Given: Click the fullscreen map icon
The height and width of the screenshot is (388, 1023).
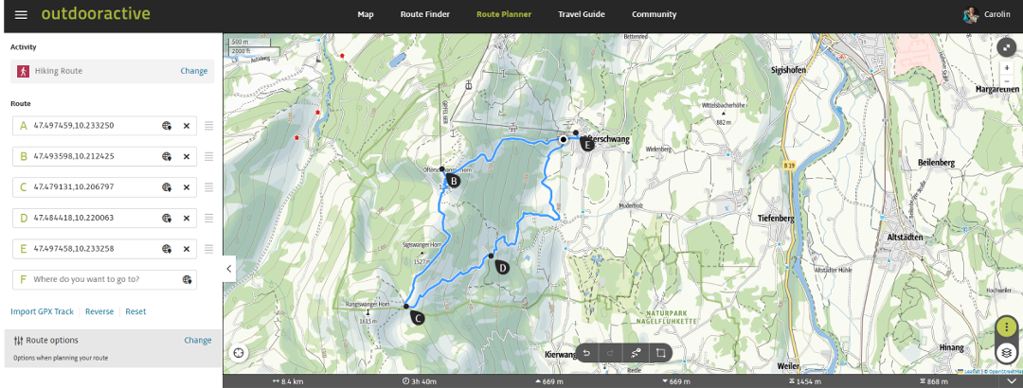Looking at the screenshot, I should pyautogui.click(x=1007, y=47).
